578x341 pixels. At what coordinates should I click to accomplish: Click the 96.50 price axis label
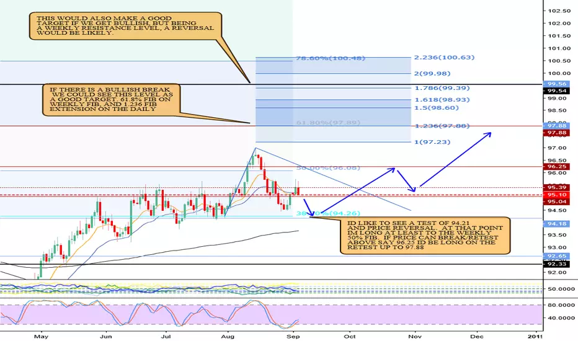click(x=557, y=161)
